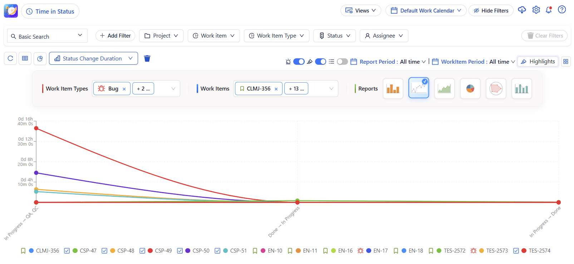Click the WorkItem Period calendar icon
Viewport: 574px width, 264px height.
(435, 62)
